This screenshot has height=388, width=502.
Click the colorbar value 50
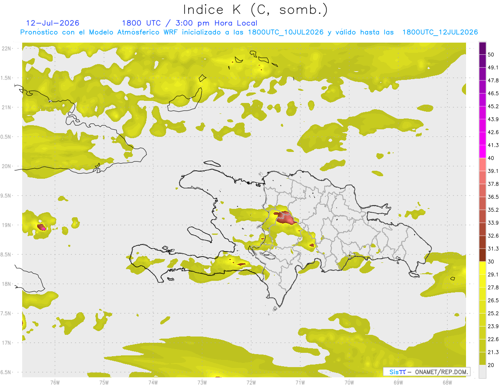pyautogui.click(x=492, y=54)
